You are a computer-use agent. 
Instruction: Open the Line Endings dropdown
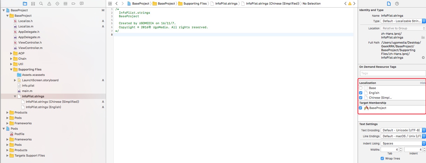[403, 136]
